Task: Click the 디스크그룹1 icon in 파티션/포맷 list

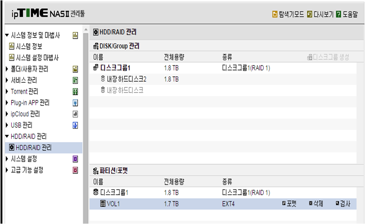Action: (x=96, y=192)
